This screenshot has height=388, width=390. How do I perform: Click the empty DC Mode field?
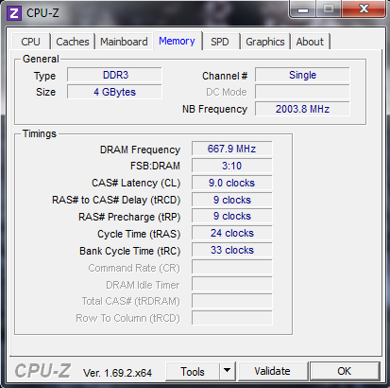tap(302, 92)
